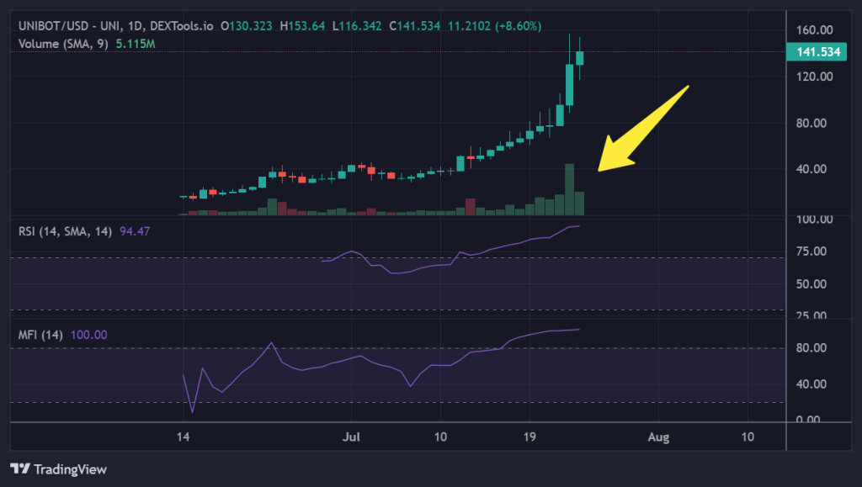This screenshot has width=862, height=487.
Task: Click the open value O130.323
Action: point(247,26)
